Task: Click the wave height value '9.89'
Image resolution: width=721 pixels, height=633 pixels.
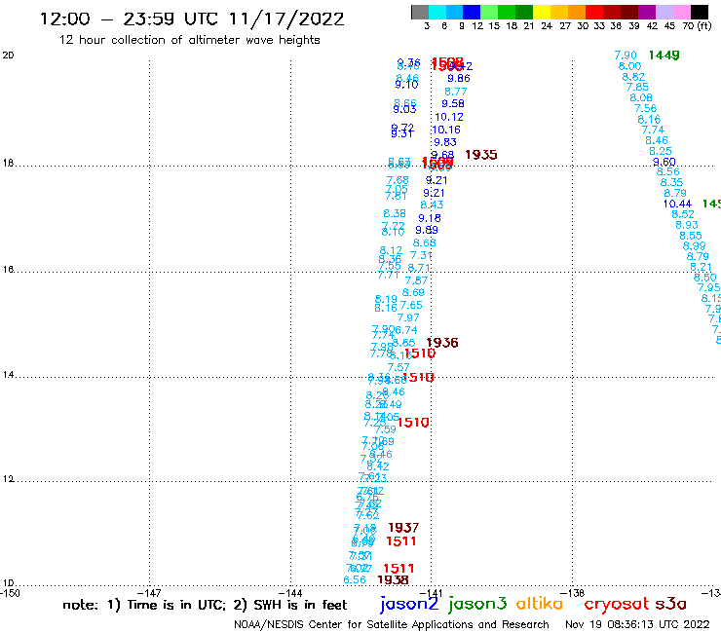Action: coord(427,230)
